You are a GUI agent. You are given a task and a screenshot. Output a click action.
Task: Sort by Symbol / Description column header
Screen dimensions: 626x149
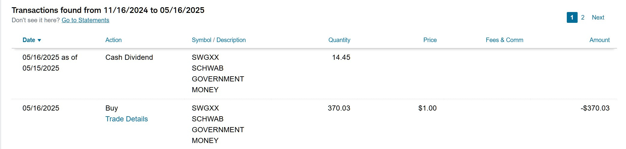coord(219,40)
